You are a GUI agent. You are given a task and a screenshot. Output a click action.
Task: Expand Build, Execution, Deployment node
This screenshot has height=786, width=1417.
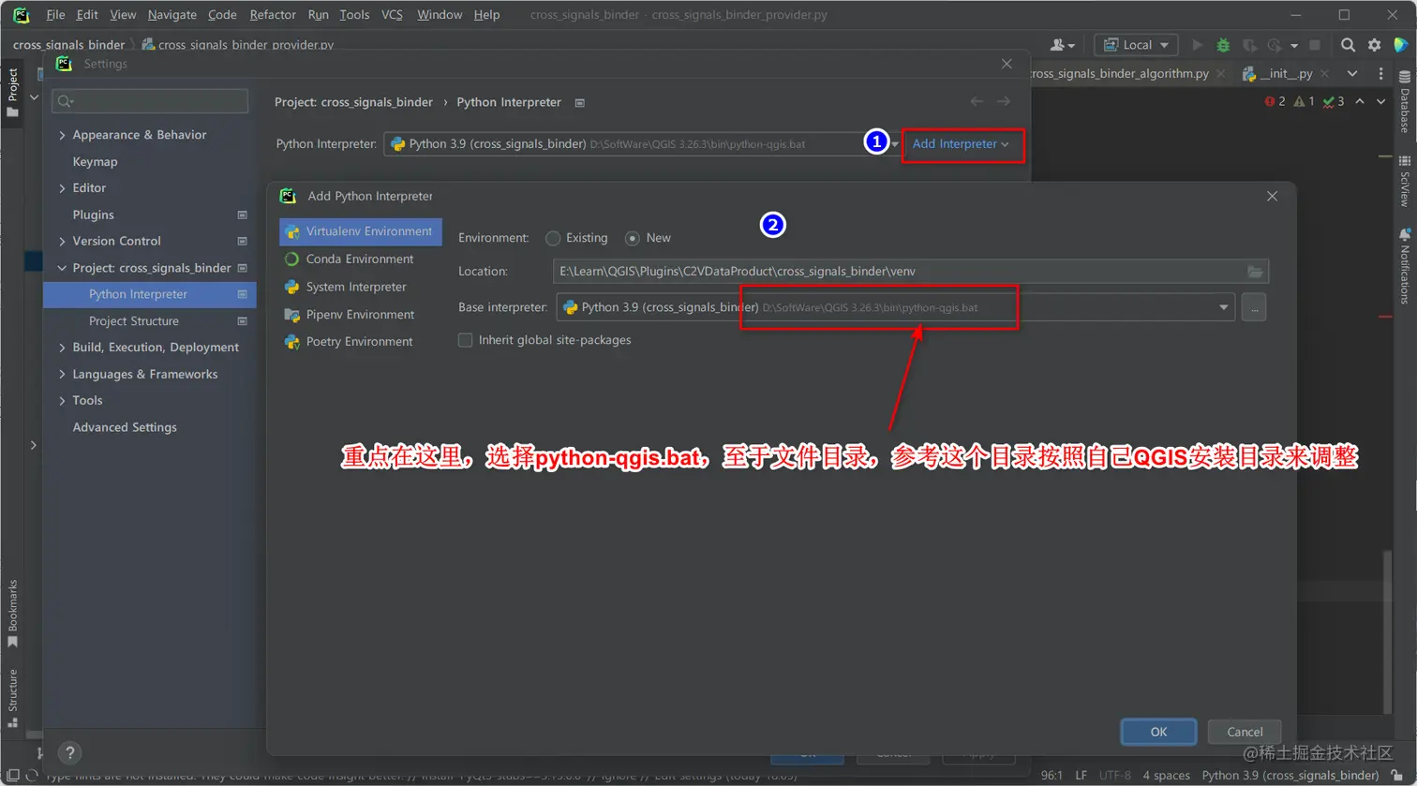(x=62, y=348)
